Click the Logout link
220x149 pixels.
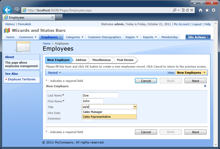coord(197,24)
